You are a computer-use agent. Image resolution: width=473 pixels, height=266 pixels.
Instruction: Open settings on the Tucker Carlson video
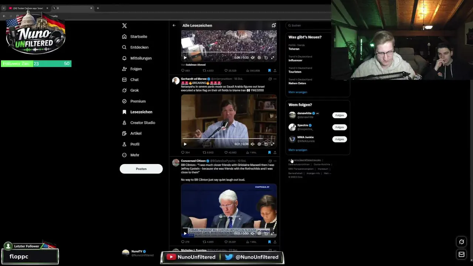tap(259, 144)
